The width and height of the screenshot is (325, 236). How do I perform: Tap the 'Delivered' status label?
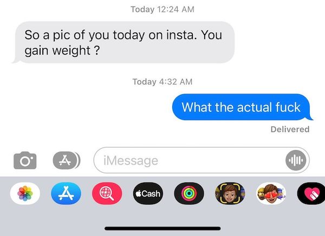point(290,129)
